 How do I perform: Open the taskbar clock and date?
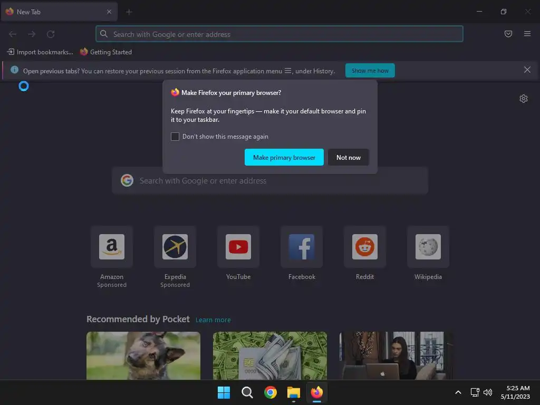515,392
